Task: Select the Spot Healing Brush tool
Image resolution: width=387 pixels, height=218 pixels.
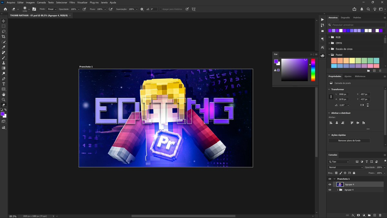Action: pyautogui.click(x=4, y=52)
